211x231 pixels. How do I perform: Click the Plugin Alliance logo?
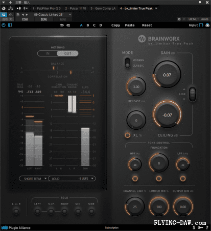click(16, 227)
